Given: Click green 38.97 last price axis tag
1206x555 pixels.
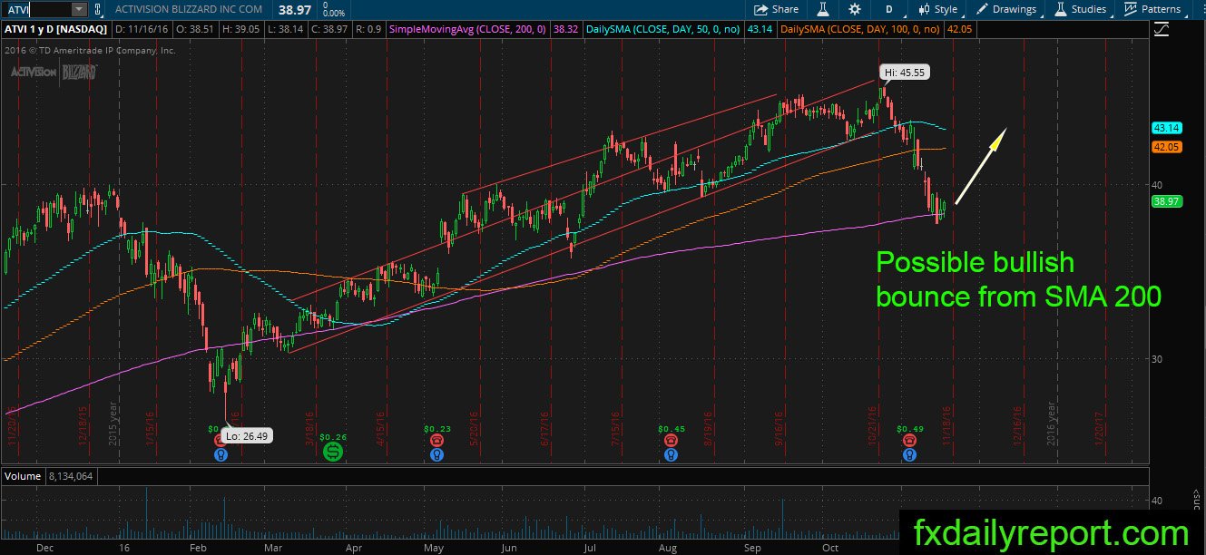Looking at the screenshot, I should (x=1165, y=201).
